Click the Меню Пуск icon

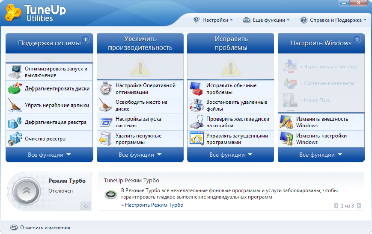[x=290, y=99]
